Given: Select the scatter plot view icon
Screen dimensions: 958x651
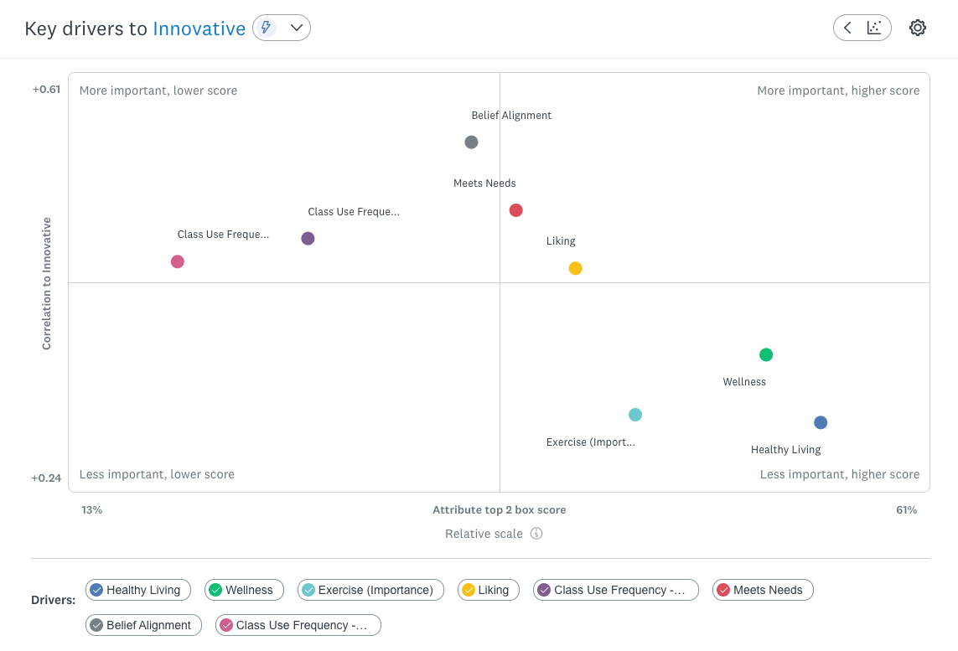Looking at the screenshot, I should point(873,27).
